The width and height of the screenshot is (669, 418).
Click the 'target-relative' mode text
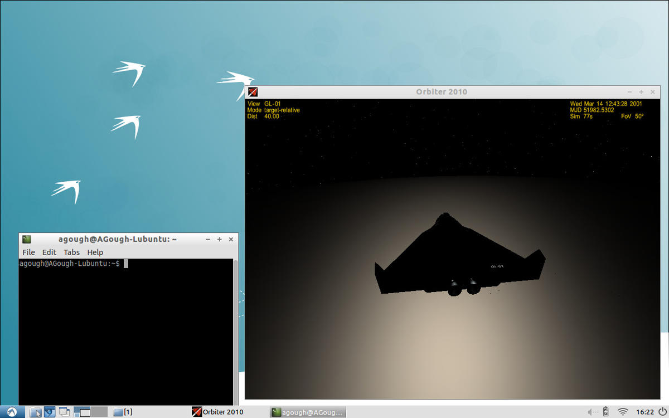coord(282,110)
